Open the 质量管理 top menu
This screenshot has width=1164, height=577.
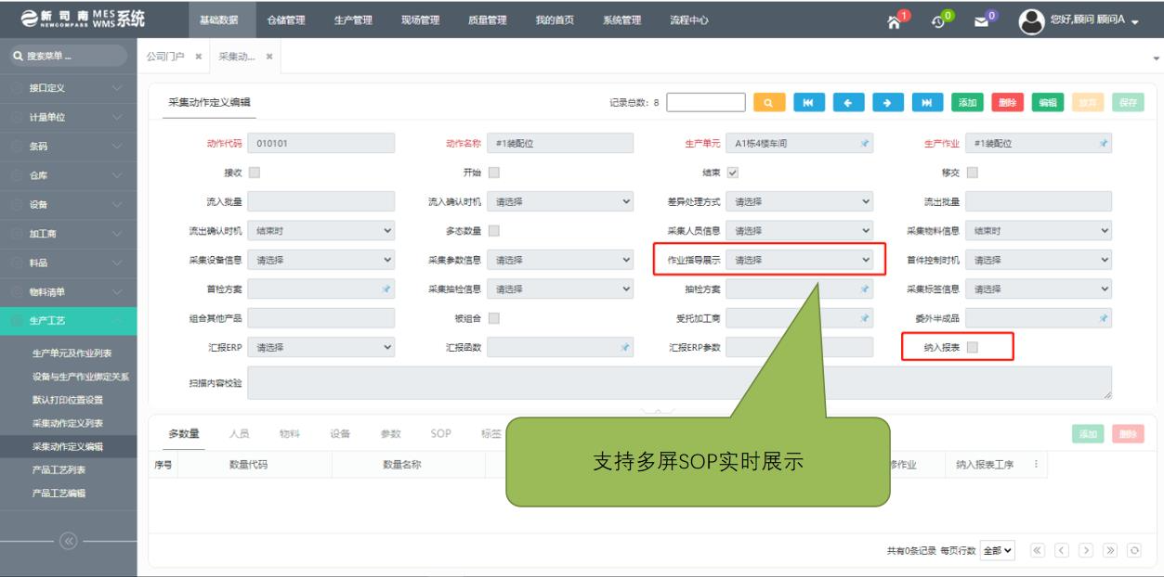click(x=488, y=20)
